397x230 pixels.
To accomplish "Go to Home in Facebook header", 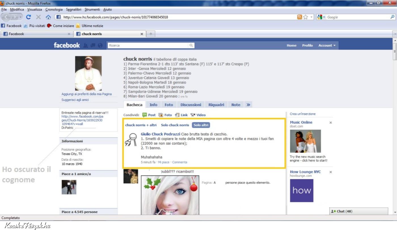I will click(x=292, y=45).
